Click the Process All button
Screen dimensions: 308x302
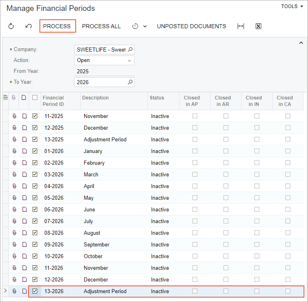pos(101,26)
